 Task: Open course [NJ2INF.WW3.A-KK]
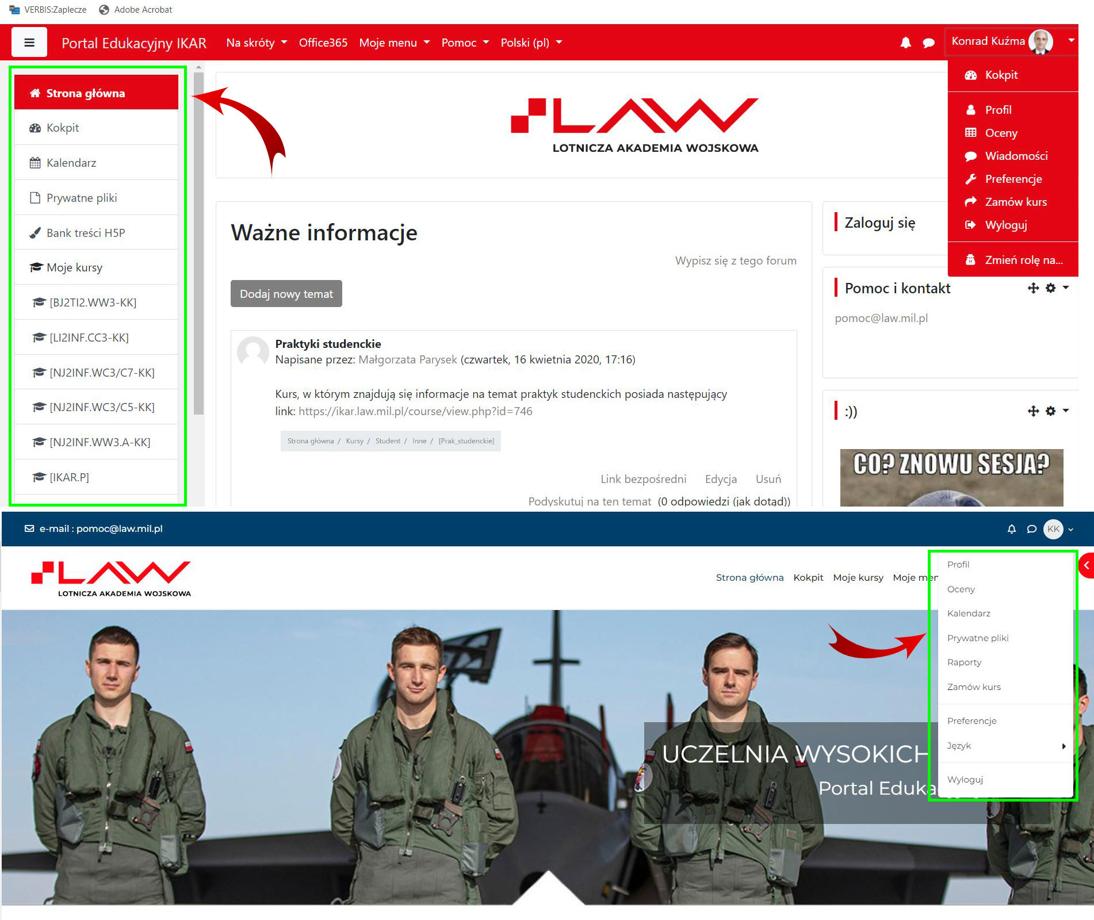(96, 442)
